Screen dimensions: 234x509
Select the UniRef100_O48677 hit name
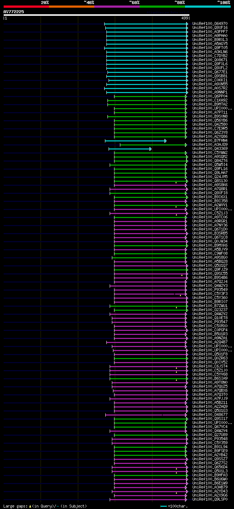(x=210, y=415)
